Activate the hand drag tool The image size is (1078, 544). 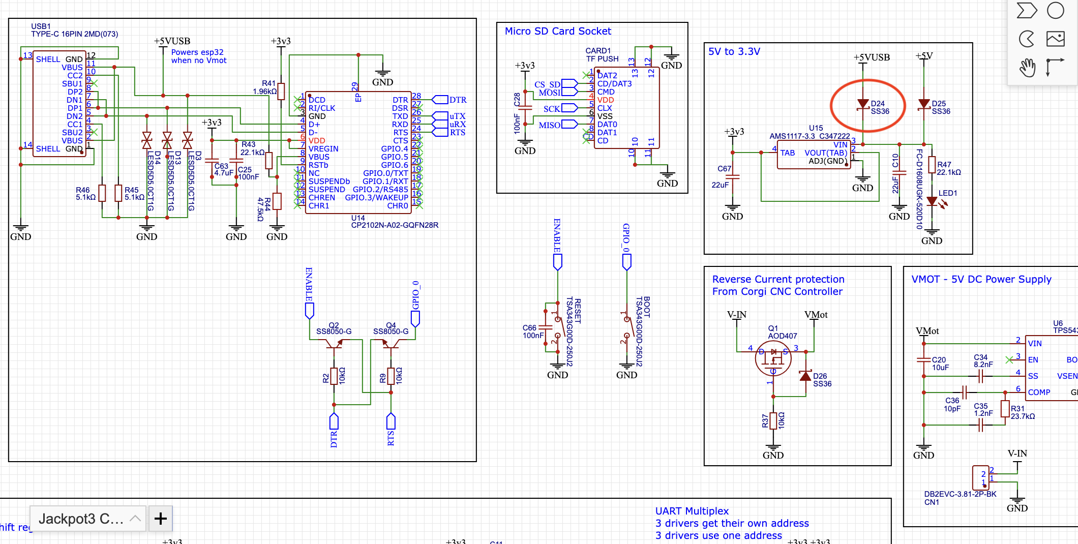(1027, 67)
